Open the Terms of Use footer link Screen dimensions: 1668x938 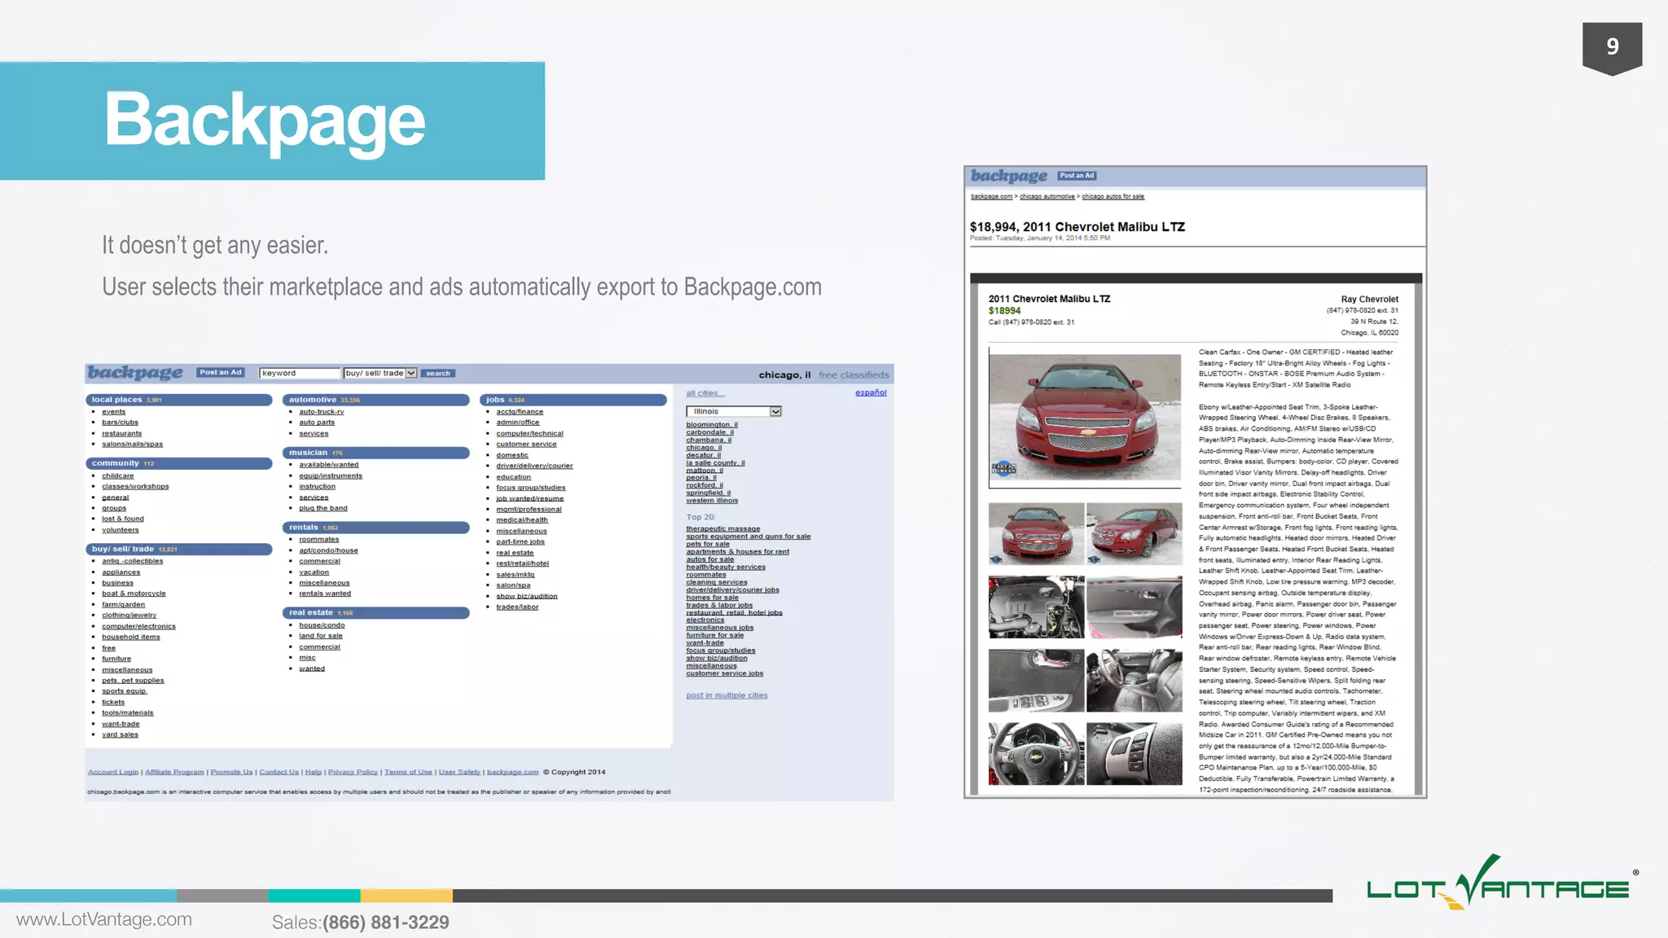pyautogui.click(x=408, y=772)
